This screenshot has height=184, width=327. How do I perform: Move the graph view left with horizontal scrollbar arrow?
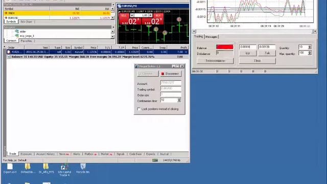coord(194,31)
